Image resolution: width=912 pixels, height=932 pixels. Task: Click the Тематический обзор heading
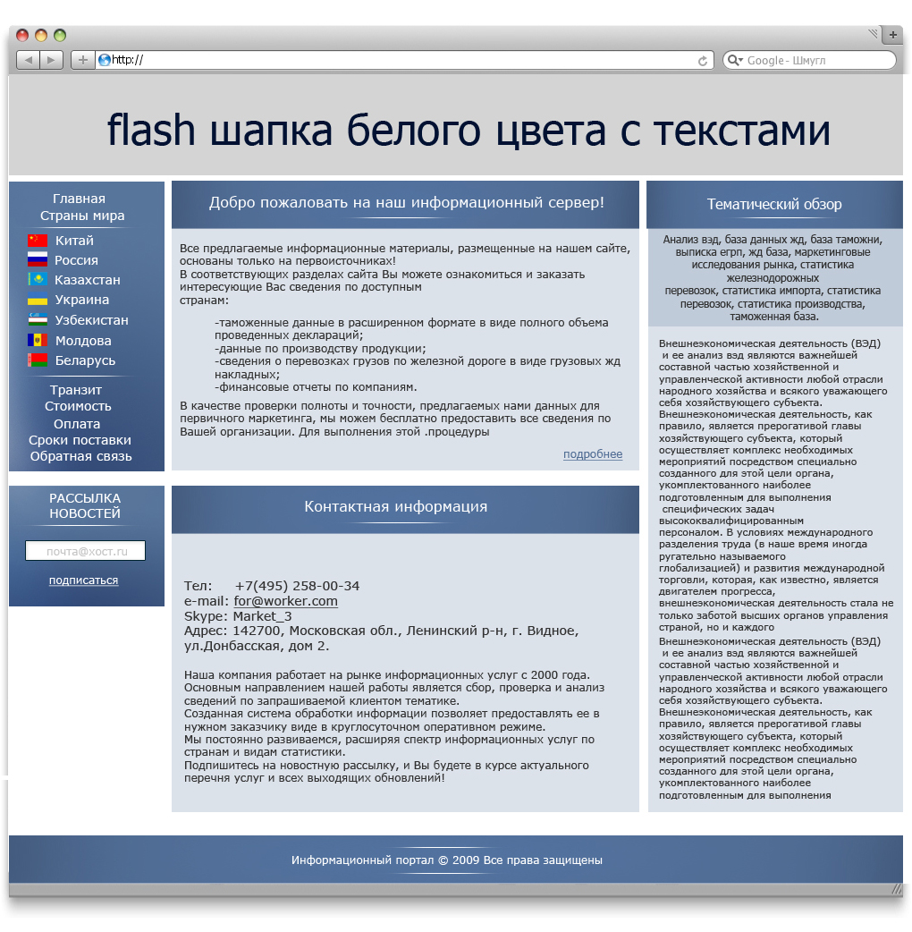(774, 204)
